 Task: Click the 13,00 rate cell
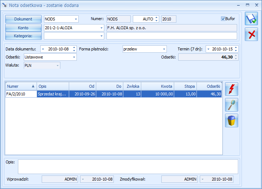(x=185, y=94)
